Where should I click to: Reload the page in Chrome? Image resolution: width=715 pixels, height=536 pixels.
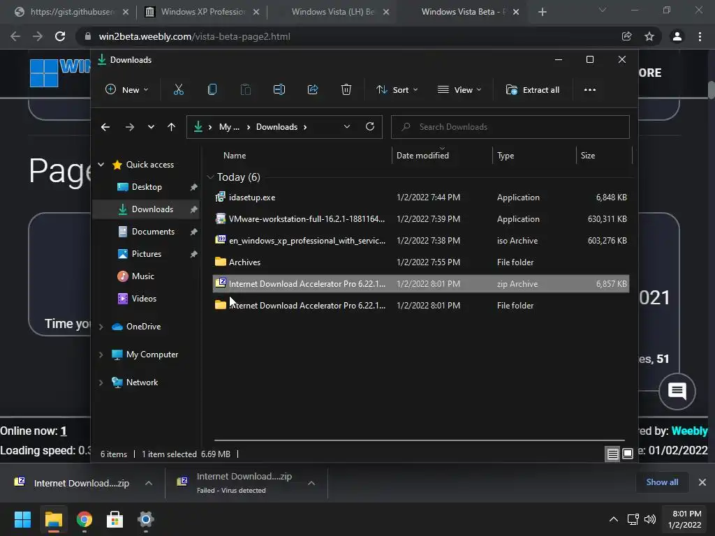pyautogui.click(x=60, y=36)
